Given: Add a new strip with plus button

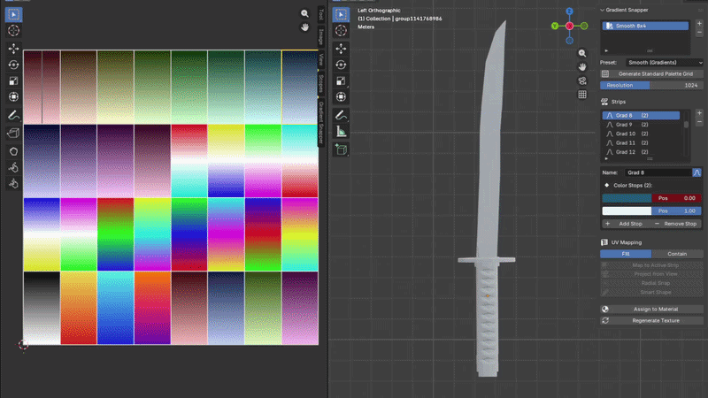Looking at the screenshot, I should [699, 113].
